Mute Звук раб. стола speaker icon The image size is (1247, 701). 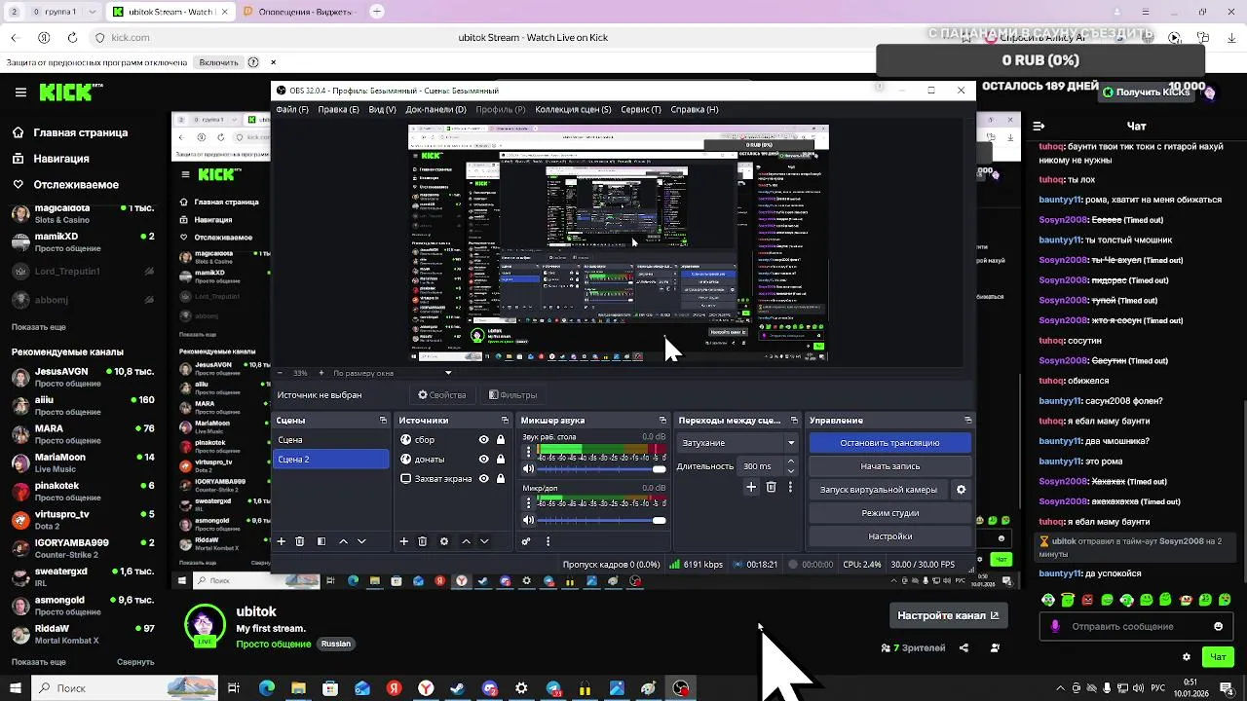[528, 469]
